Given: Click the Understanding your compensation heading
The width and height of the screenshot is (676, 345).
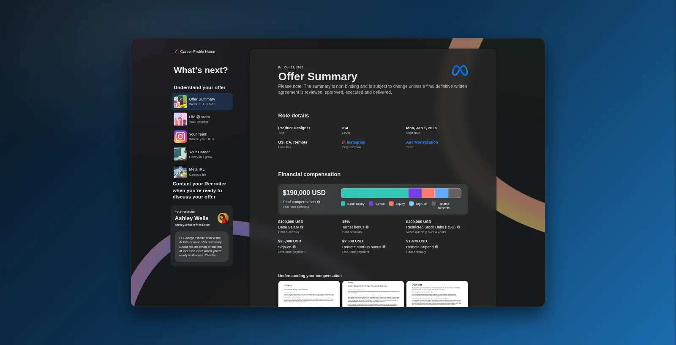Looking at the screenshot, I should (310, 276).
